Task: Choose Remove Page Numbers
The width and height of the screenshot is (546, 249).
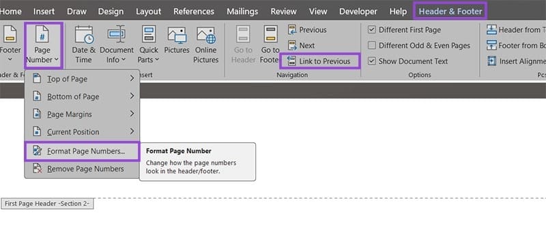Action: 82,169
